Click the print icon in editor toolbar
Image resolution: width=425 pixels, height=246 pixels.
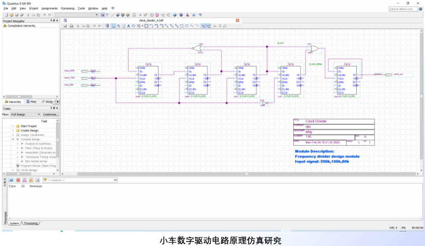(x=71, y=26)
